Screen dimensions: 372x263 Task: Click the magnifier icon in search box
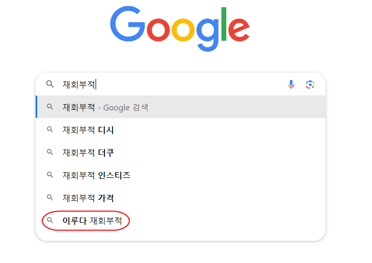50,85
